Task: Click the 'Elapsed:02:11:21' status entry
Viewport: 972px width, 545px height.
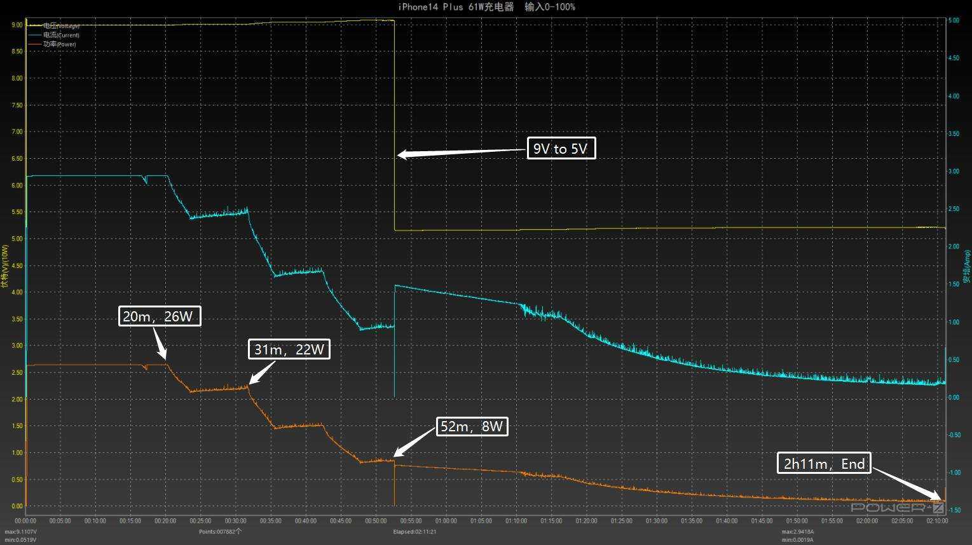Action: (x=414, y=532)
